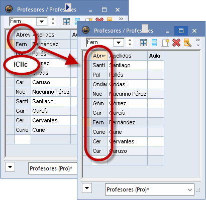206x200 pixels.
Task: Select the Nacarino Pérez row in back window
Action: pyautogui.click(x=39, y=92)
